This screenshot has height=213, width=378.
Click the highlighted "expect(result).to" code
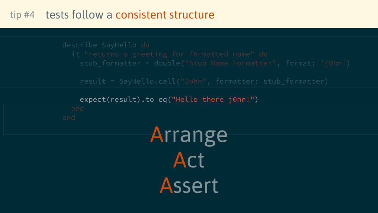tap(117, 99)
